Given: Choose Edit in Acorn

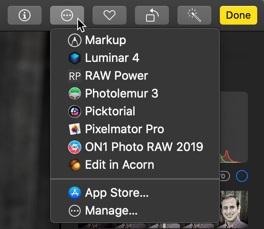Looking at the screenshot, I should [x=135, y=165].
